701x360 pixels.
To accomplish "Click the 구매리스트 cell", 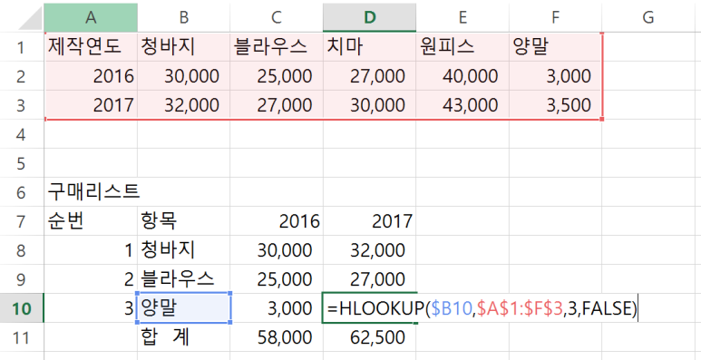I will click(x=91, y=192).
